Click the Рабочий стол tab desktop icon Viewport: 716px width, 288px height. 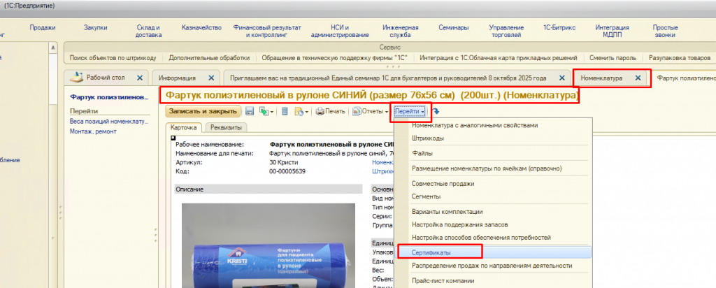(x=78, y=78)
